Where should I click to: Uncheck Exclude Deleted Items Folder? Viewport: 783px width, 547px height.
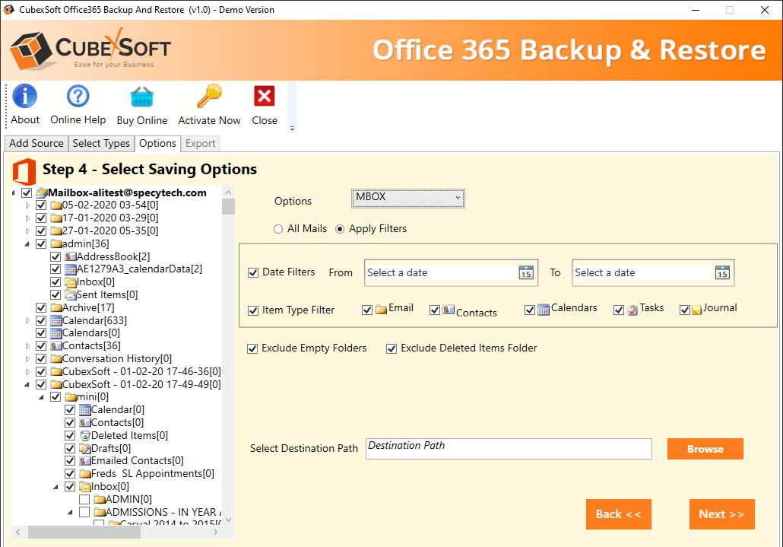click(391, 348)
